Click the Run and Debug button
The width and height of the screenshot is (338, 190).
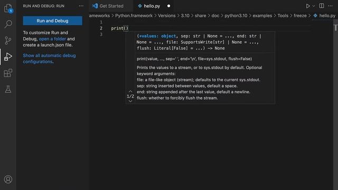tap(52, 21)
